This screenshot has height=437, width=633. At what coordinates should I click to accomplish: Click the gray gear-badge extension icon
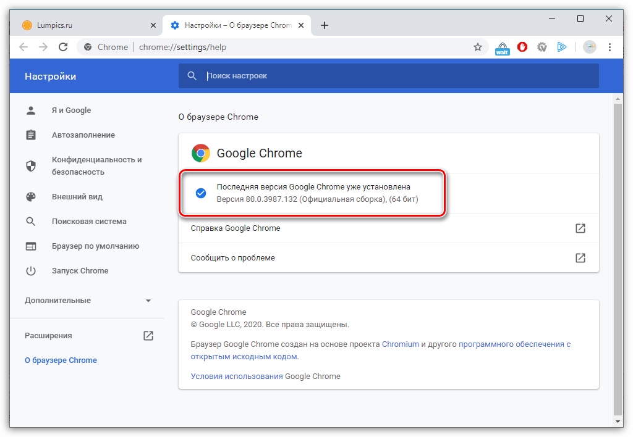coord(542,47)
